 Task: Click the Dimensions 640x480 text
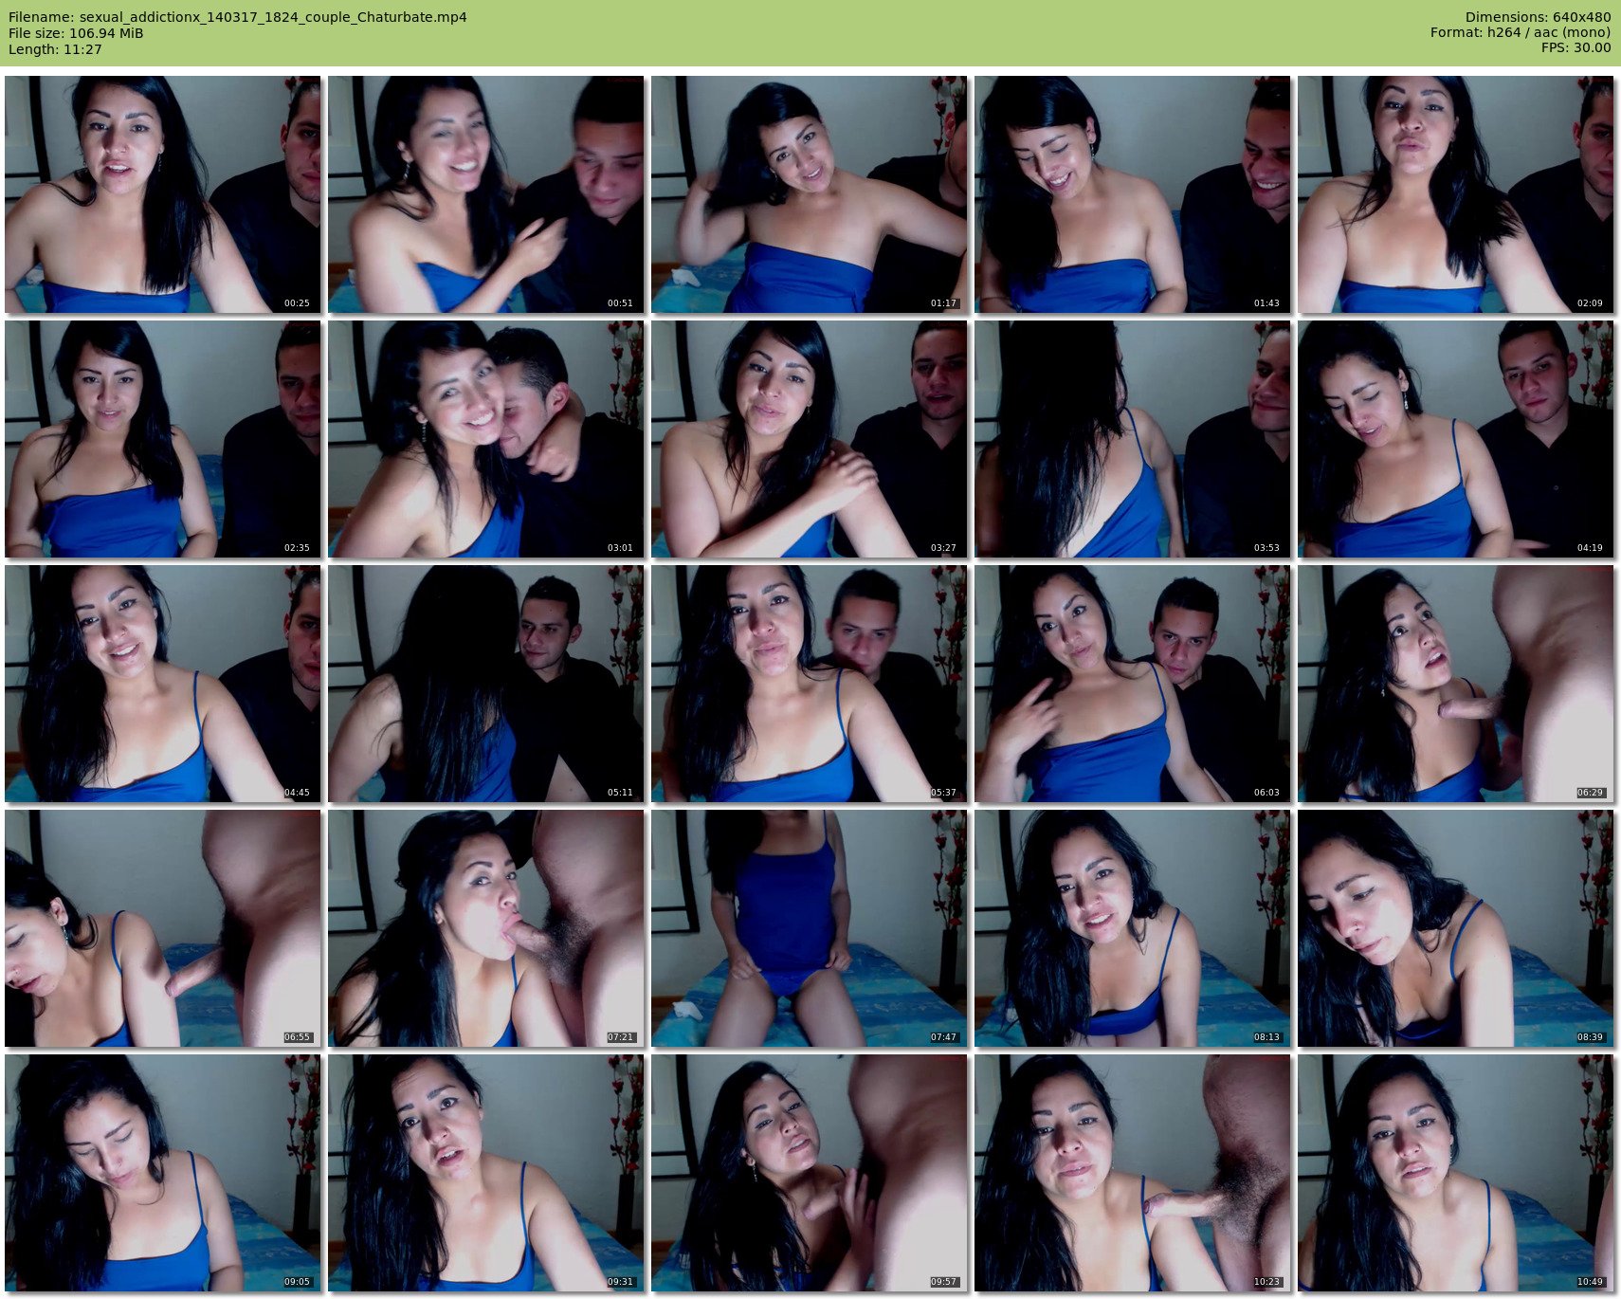point(1538,17)
